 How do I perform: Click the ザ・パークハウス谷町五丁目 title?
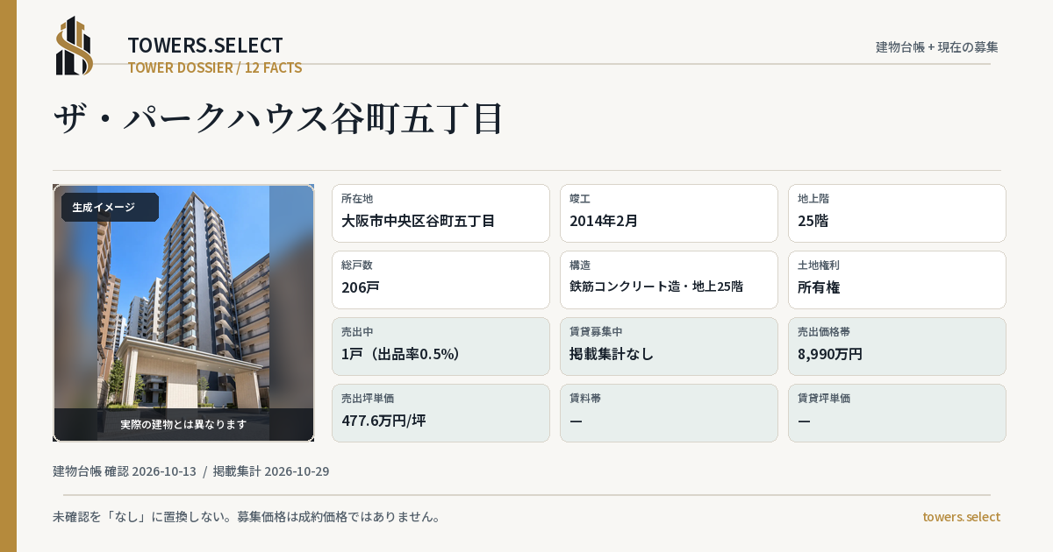[278, 118]
